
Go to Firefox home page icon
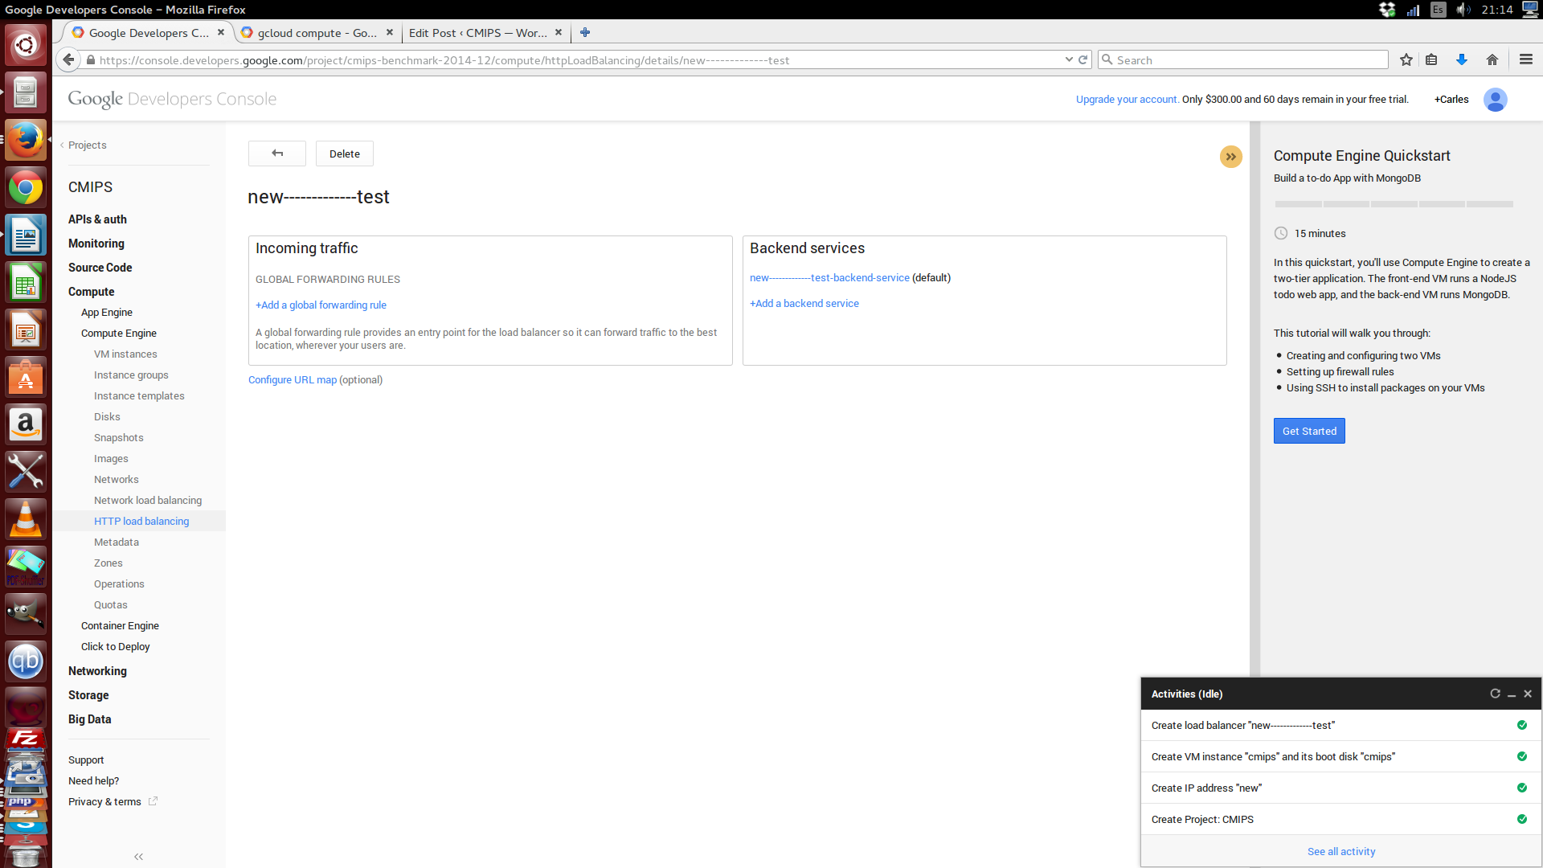pos(1492,59)
